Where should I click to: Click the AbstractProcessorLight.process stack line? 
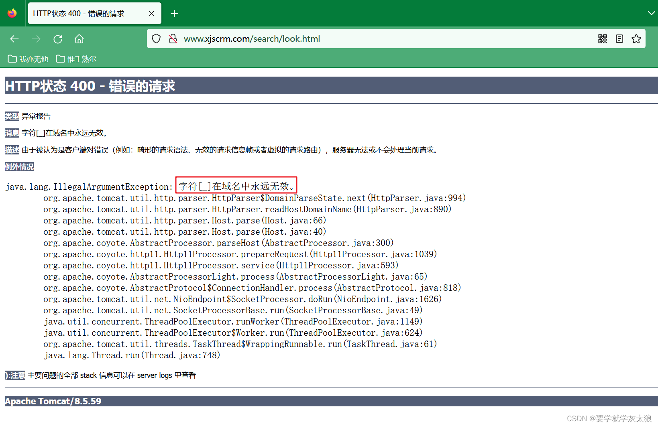click(x=235, y=277)
